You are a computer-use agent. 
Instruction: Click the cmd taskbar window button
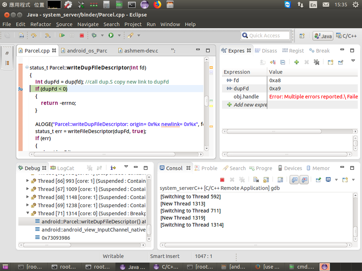302,267
